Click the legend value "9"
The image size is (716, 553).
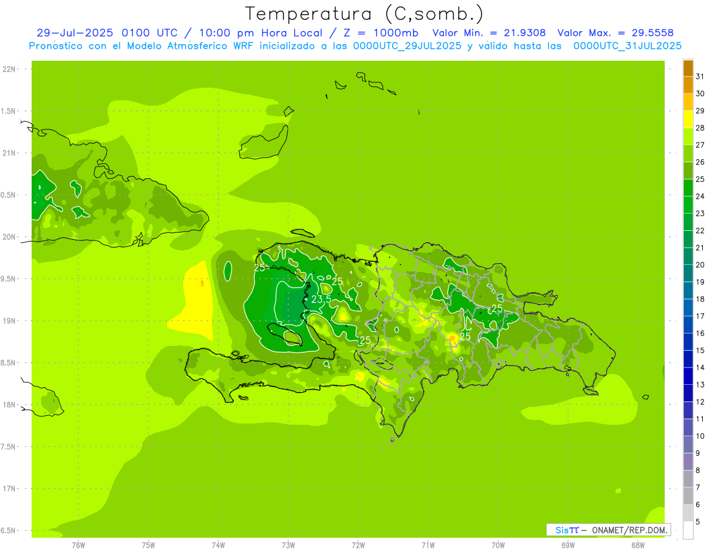click(x=698, y=453)
